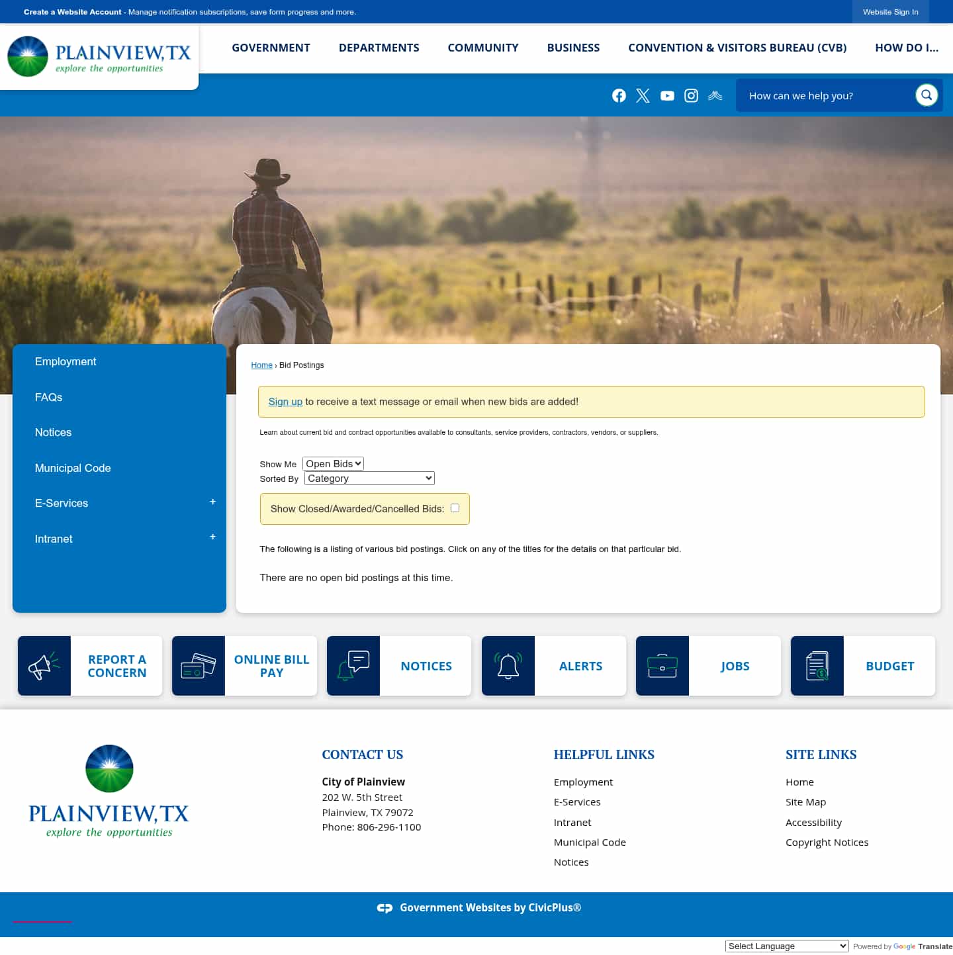This screenshot has height=955, width=953.
Task: Change the Sorted By Category dropdown
Action: tap(369, 478)
